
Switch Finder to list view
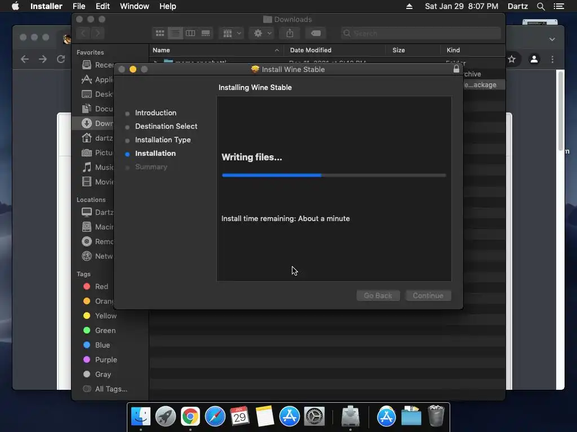pyautogui.click(x=175, y=33)
